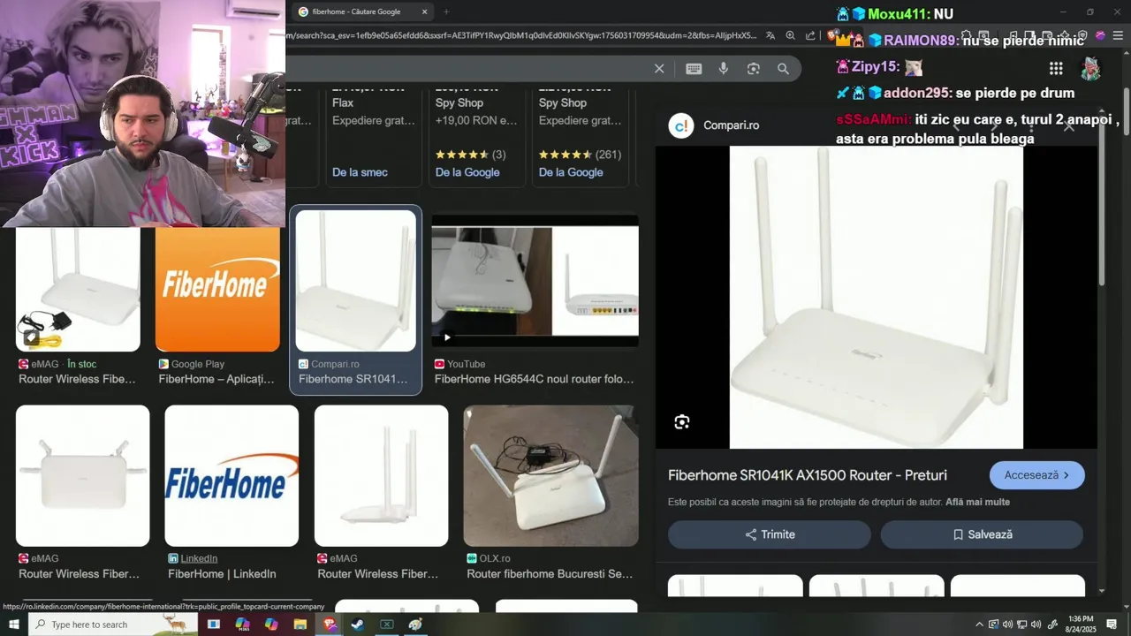Open the Google apps grid
The height and width of the screenshot is (636, 1131).
1056,68
